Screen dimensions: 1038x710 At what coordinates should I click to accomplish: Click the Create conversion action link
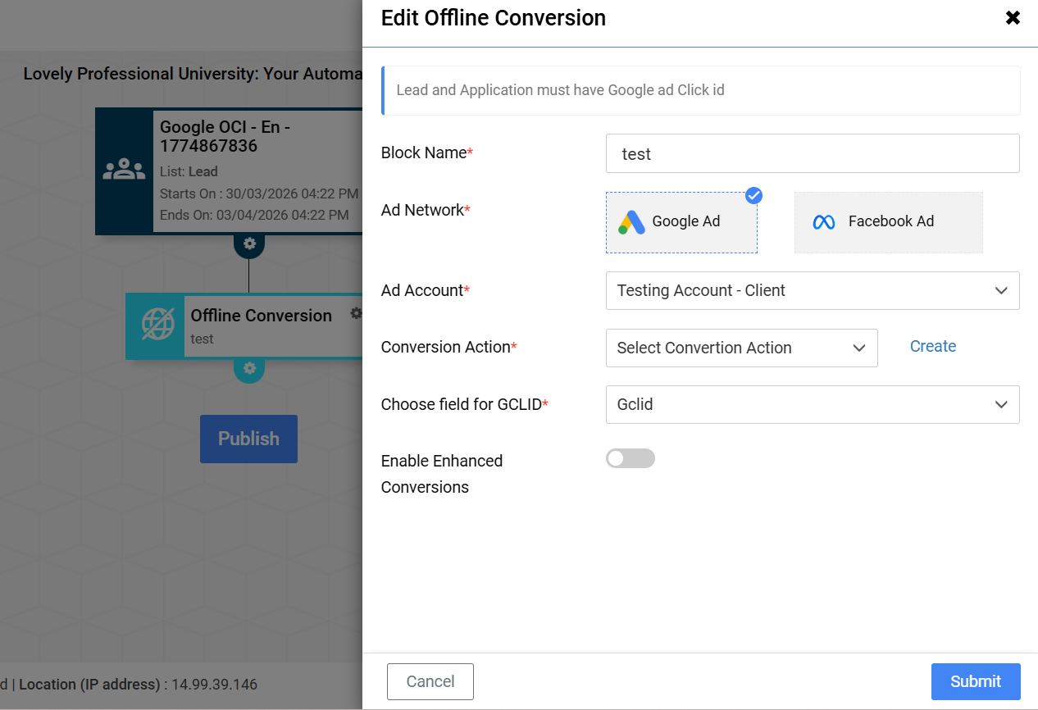[x=932, y=347]
